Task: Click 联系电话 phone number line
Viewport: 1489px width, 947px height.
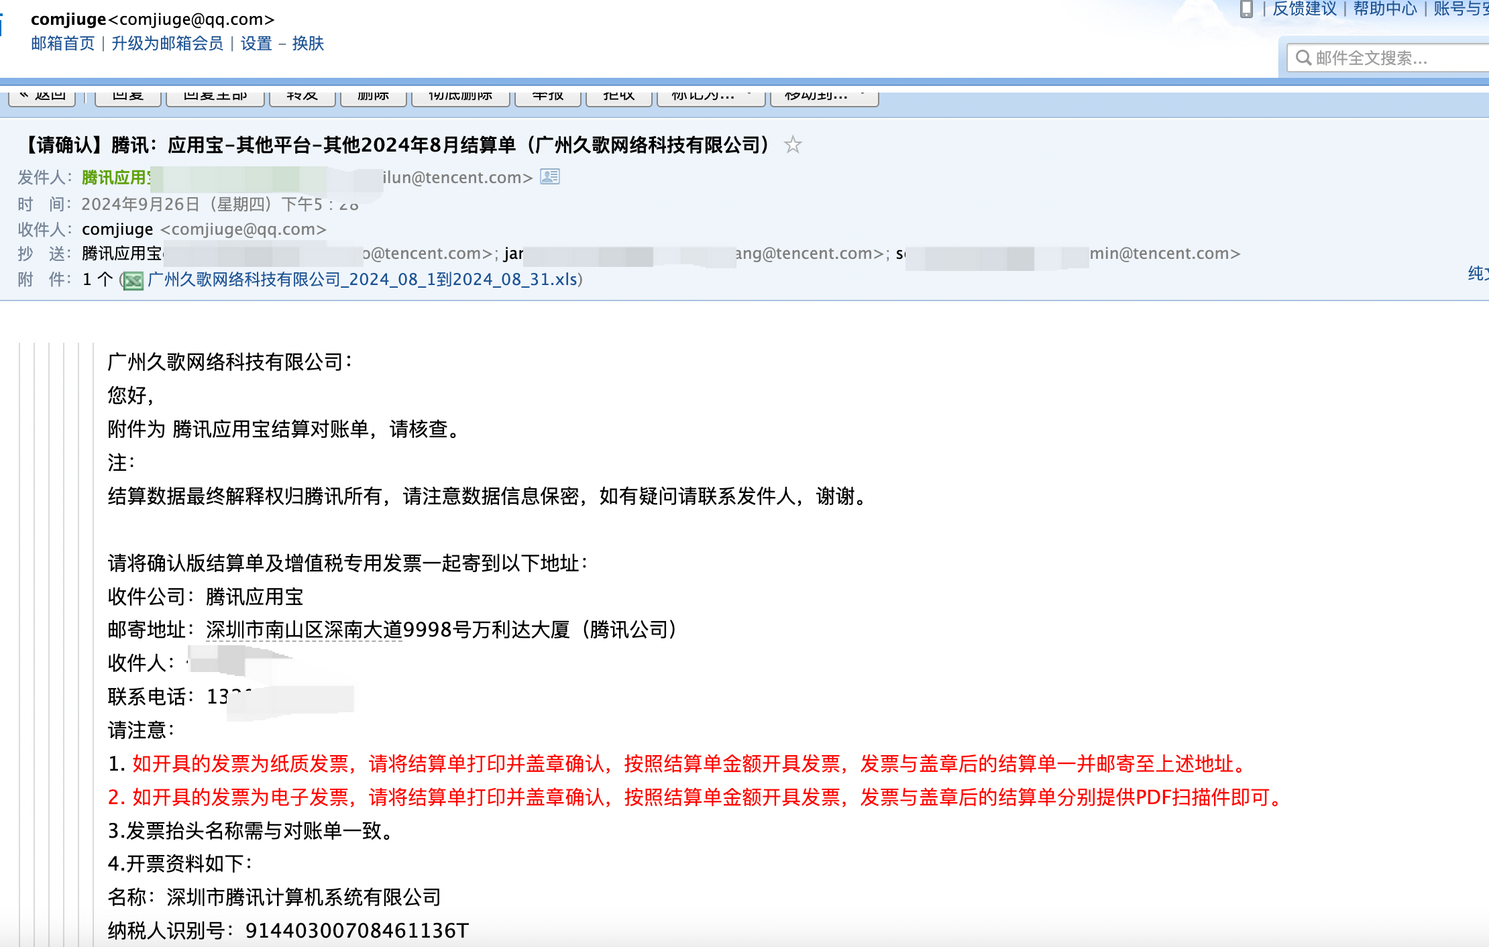Action: (x=231, y=697)
